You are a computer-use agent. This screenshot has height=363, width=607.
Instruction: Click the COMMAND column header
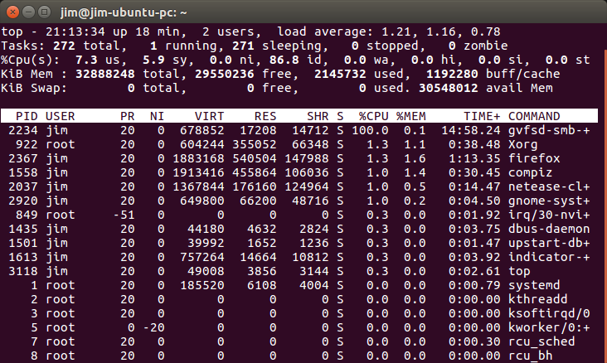tap(534, 116)
